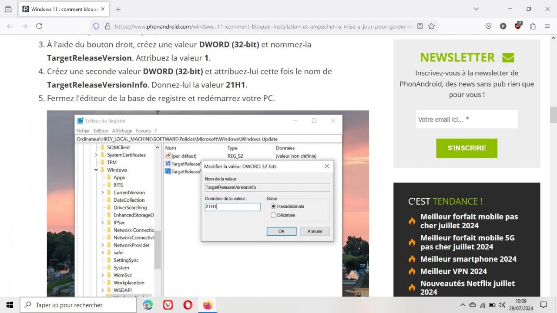Launch Vivaldi from the taskbar

point(168,305)
